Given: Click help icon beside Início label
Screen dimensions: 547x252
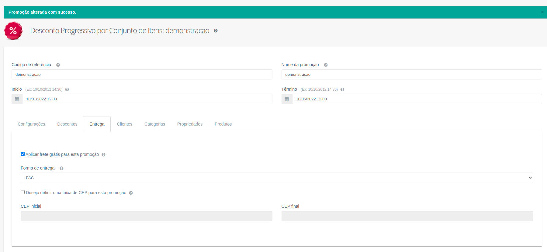Looking at the screenshot, I should click(67, 89).
